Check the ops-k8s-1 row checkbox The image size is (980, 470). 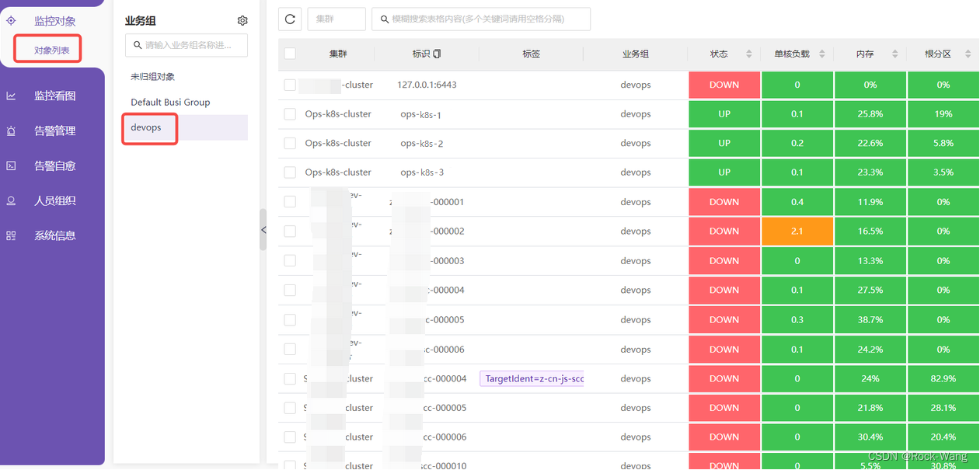[290, 114]
